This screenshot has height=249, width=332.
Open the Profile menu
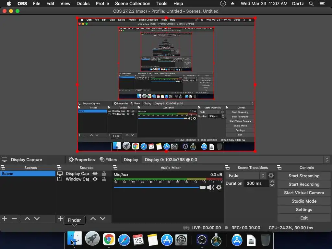click(x=102, y=4)
